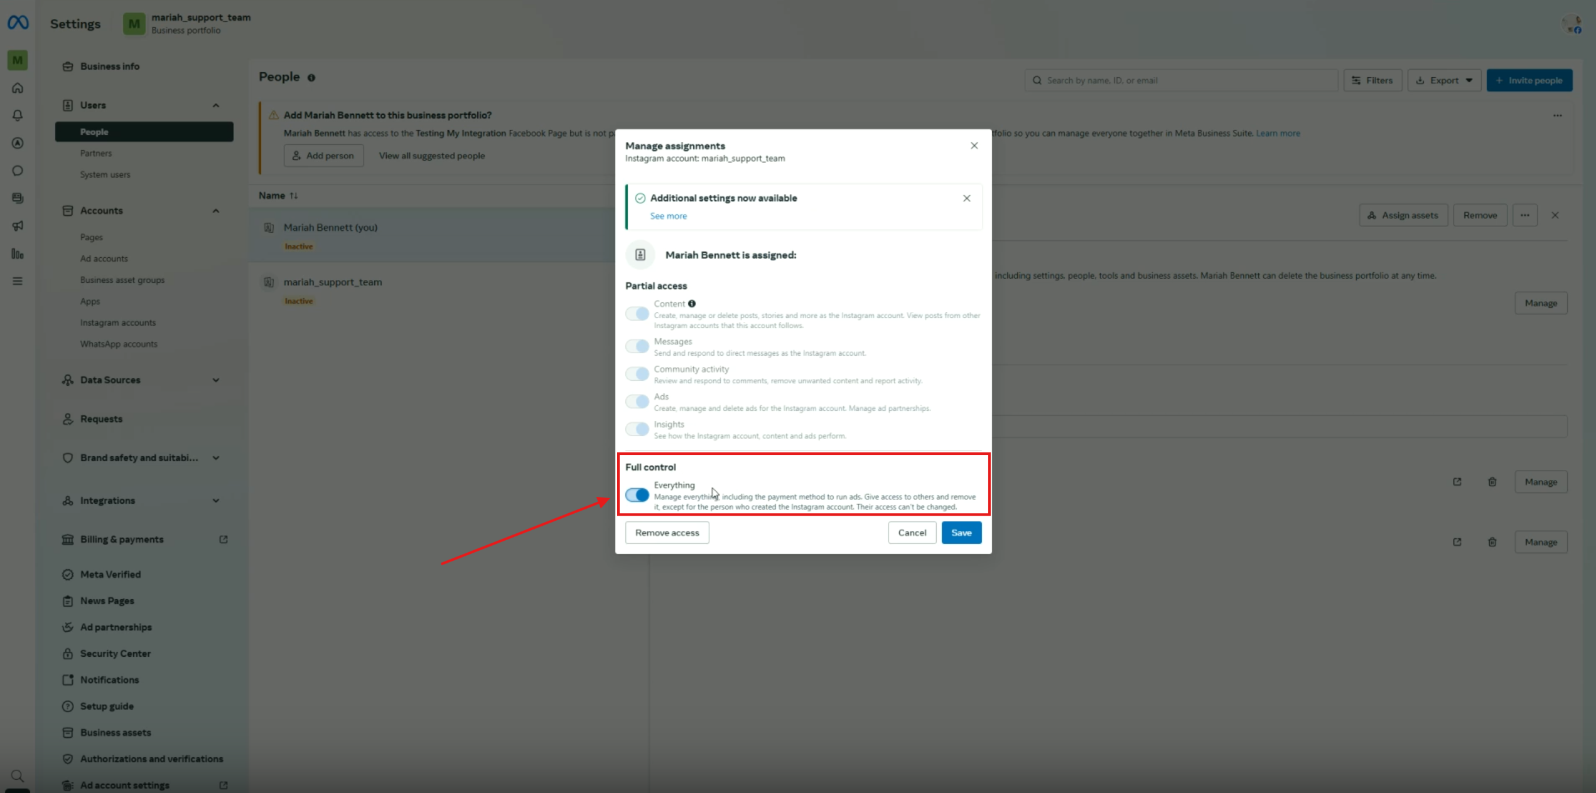Save the assignment changes
Image resolution: width=1596 pixels, height=793 pixels.
(x=961, y=533)
